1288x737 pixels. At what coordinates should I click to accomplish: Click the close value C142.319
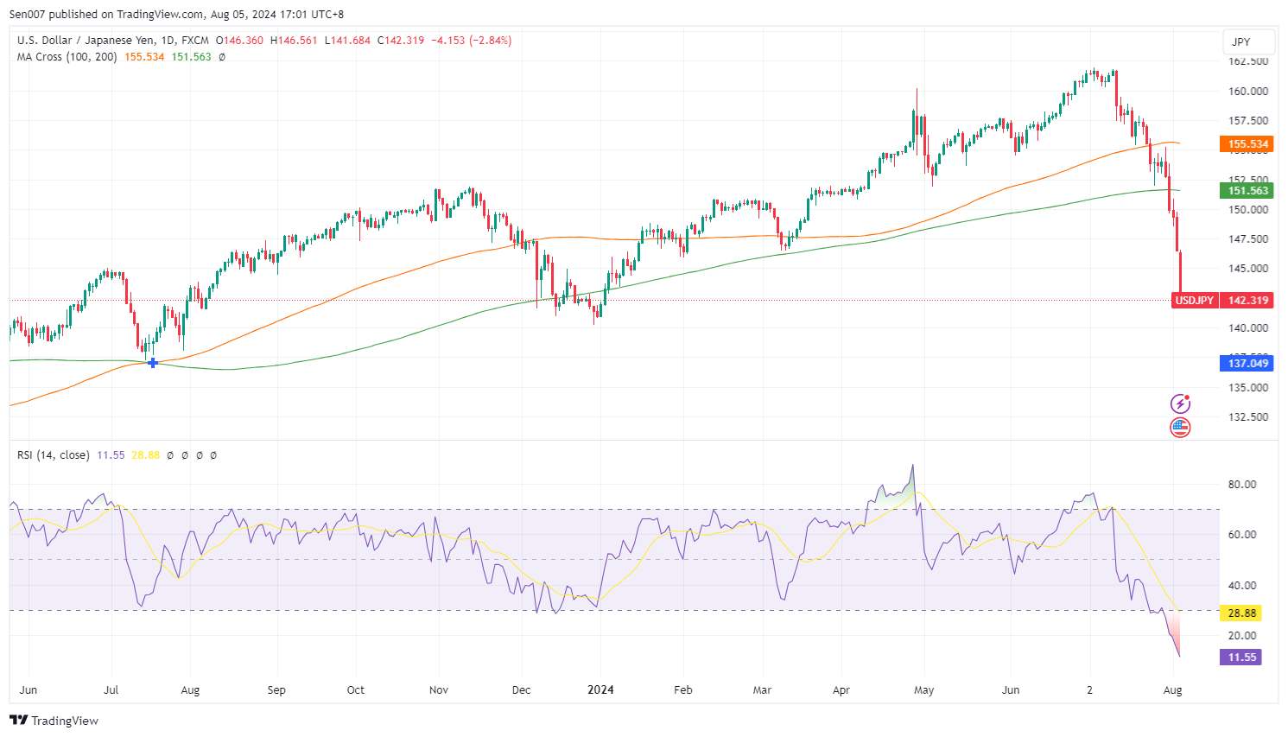coord(401,41)
